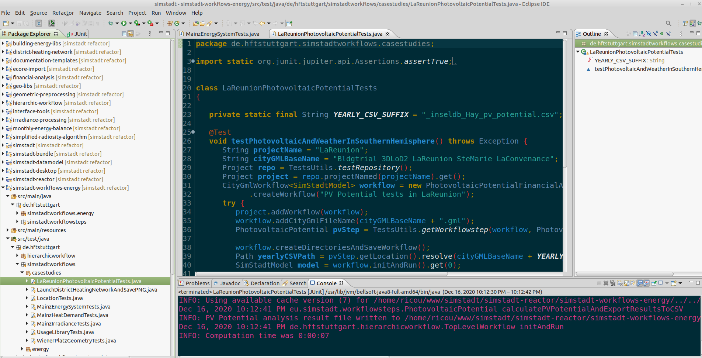Open the Javadoc tab
702x358 pixels.
227,283
